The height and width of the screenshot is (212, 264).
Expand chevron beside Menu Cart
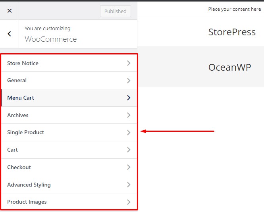[x=129, y=98]
